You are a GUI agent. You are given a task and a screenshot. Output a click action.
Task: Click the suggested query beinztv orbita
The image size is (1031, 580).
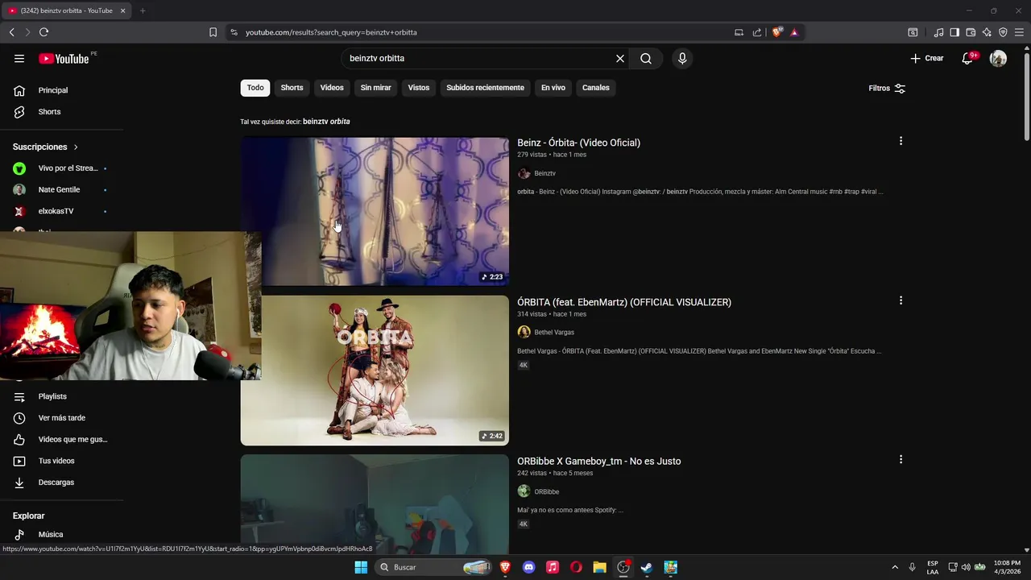pyautogui.click(x=326, y=122)
